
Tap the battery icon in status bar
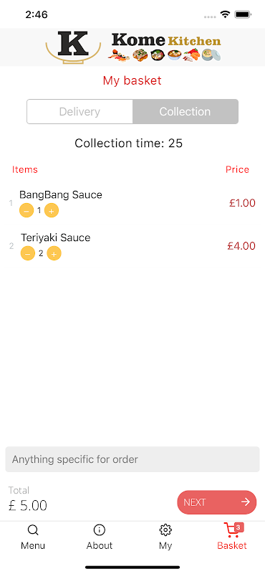click(242, 14)
